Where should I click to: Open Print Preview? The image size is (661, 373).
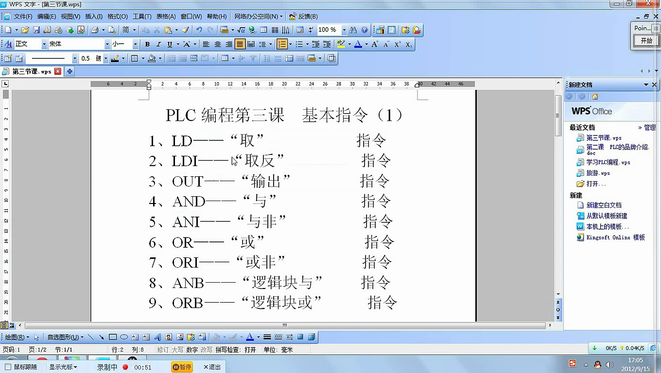112,30
